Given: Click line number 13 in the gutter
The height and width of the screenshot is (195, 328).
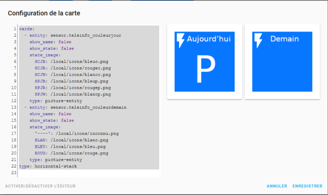Looking at the screenshot, I should pyautogui.click(x=15, y=108).
